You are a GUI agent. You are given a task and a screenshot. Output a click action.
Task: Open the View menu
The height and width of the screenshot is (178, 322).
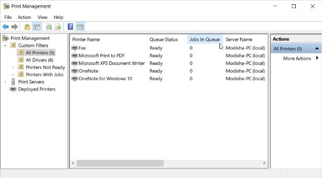43,17
